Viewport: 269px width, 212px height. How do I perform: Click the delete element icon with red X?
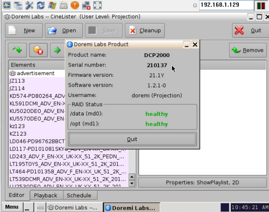click(38, 50)
